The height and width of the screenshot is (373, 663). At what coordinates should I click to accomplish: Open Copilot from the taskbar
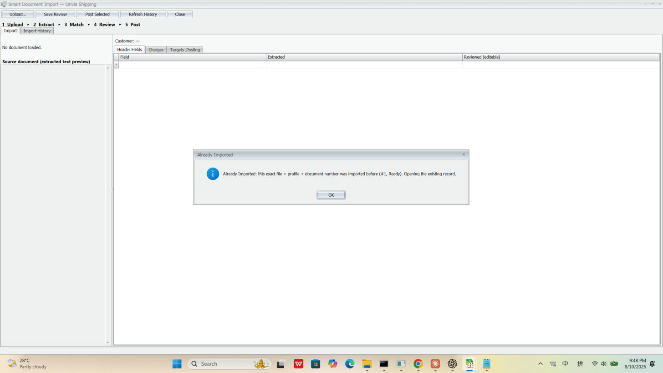coord(333,363)
